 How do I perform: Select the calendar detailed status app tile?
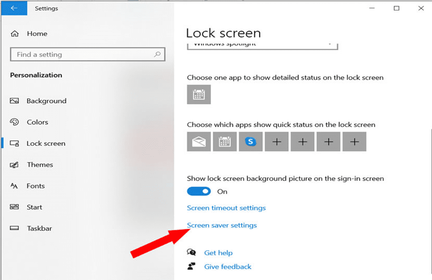(x=198, y=94)
